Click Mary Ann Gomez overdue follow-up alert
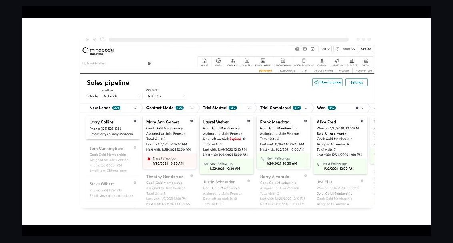453x243 pixels. point(170,161)
